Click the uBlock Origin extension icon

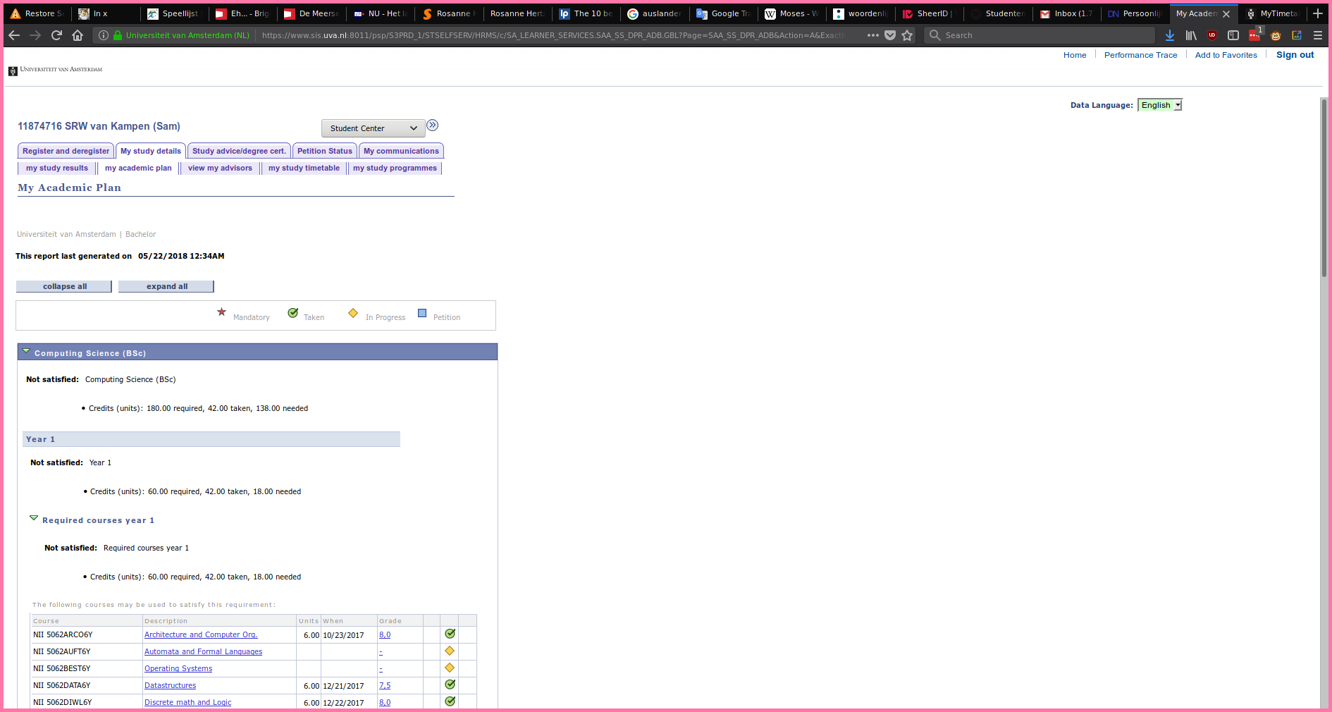point(1212,35)
